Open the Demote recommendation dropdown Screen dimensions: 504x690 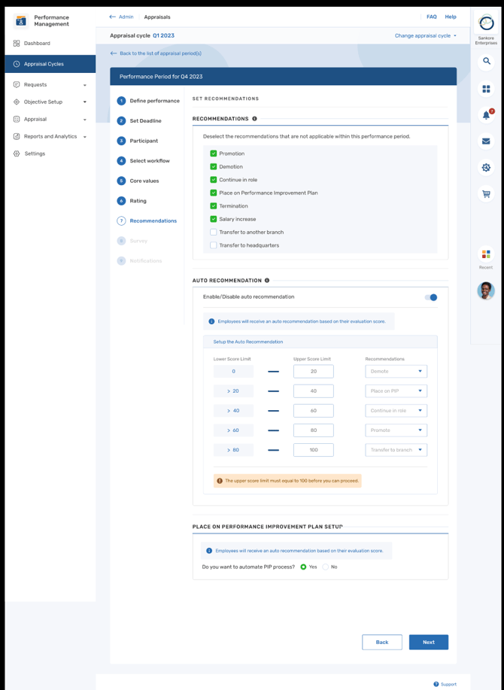click(x=396, y=371)
